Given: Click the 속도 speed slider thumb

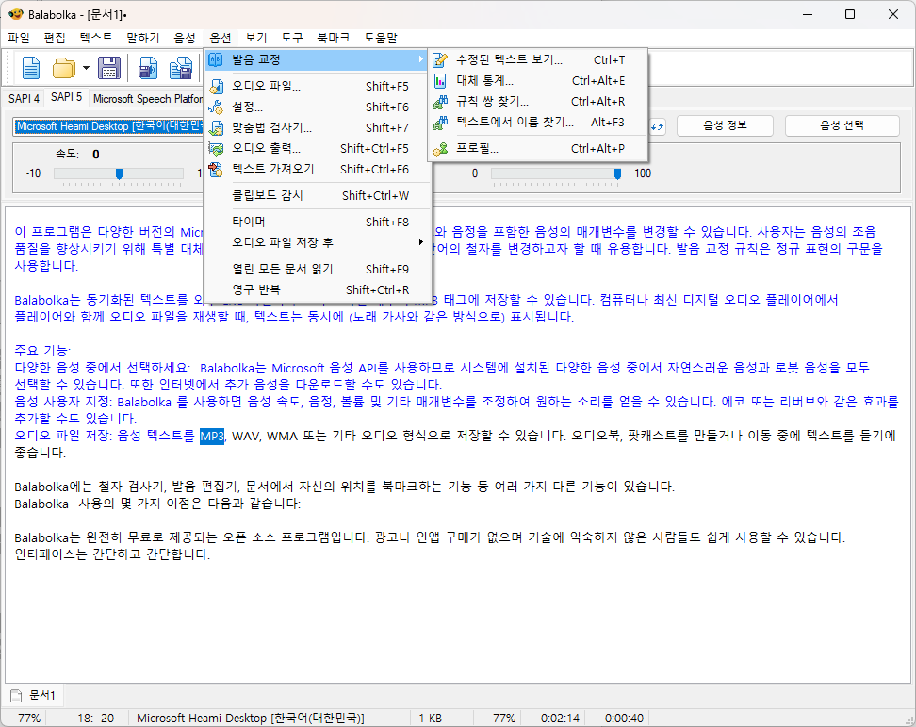Looking at the screenshot, I should pyautogui.click(x=119, y=173).
